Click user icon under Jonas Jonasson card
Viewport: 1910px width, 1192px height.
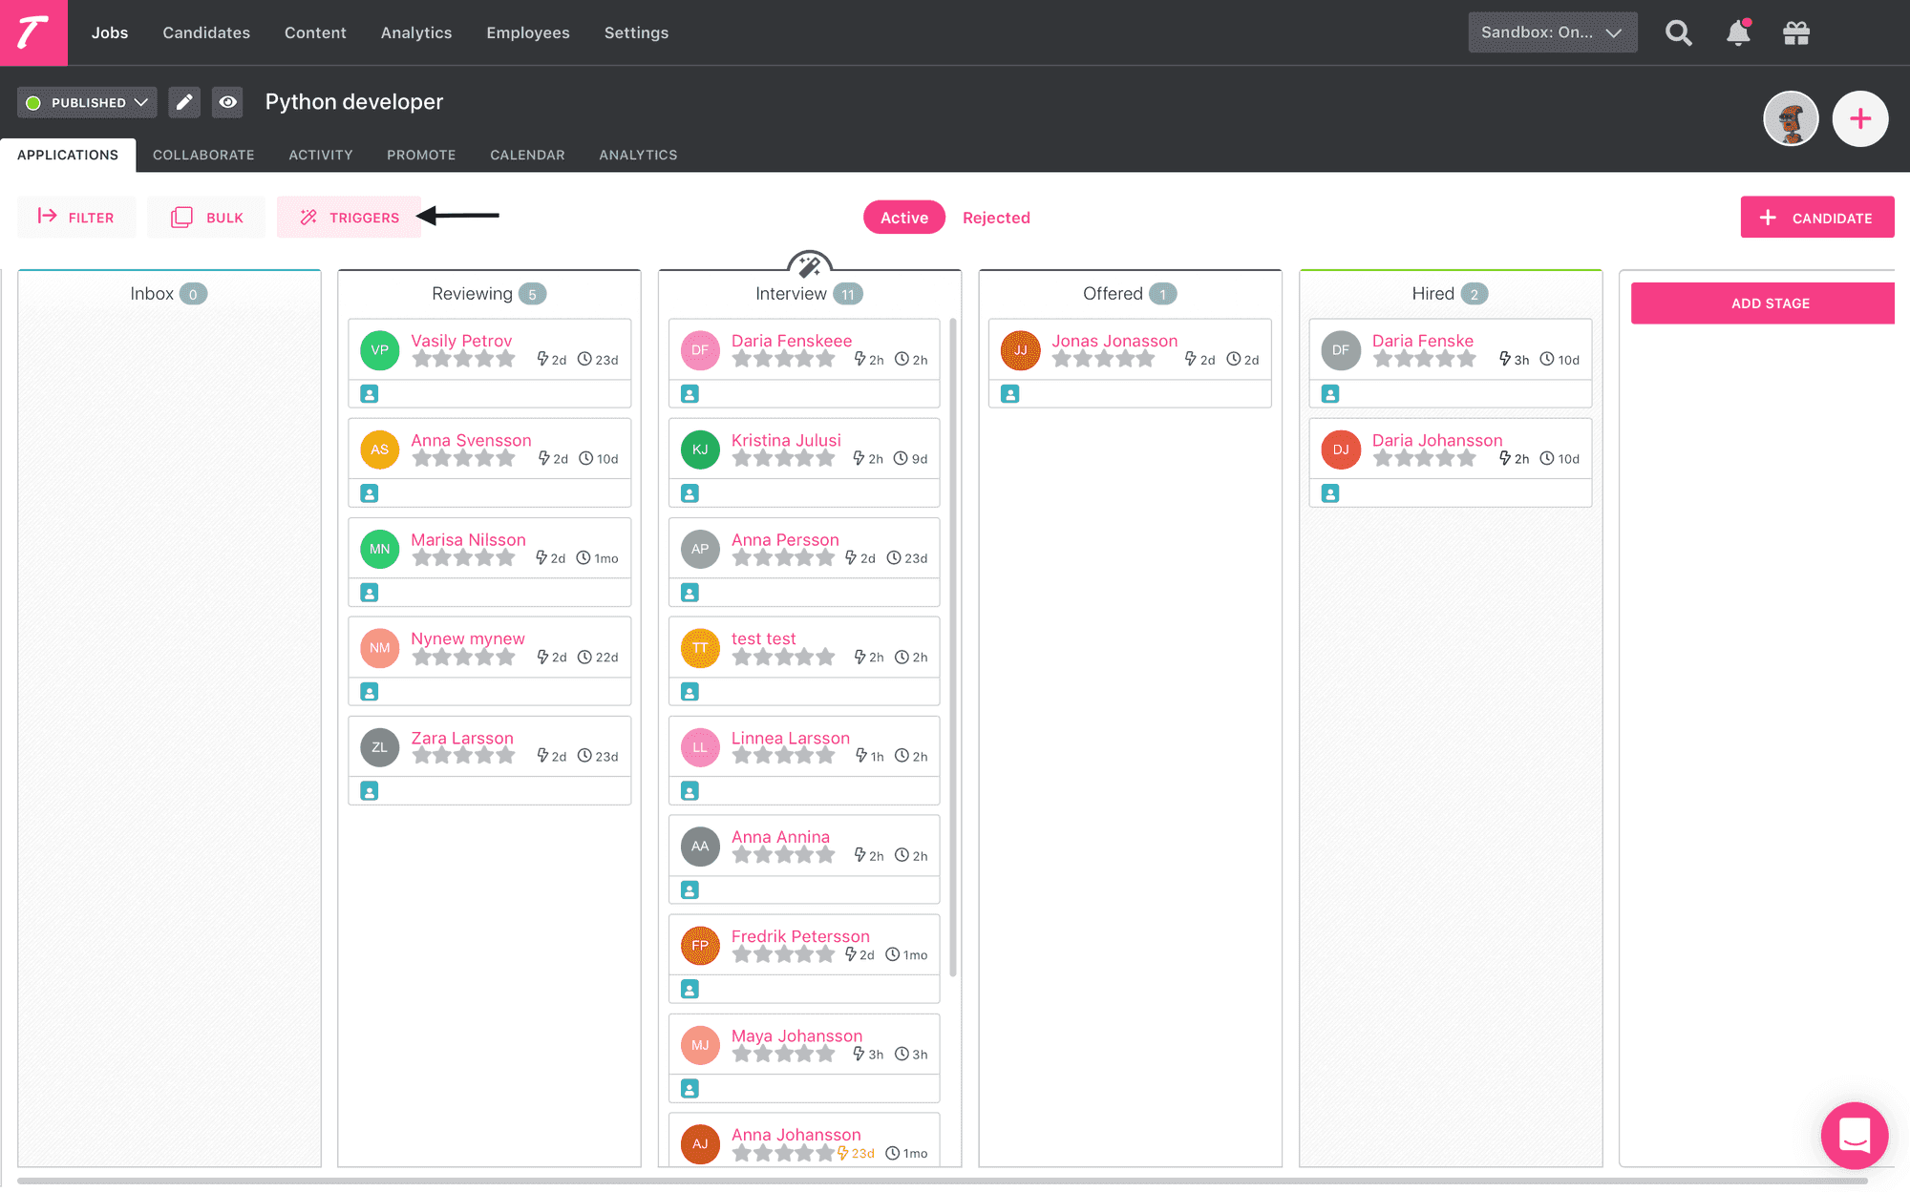(x=1010, y=394)
